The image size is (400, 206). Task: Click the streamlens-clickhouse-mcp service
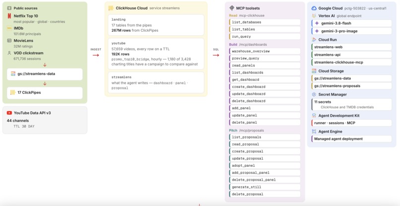click(x=351, y=62)
